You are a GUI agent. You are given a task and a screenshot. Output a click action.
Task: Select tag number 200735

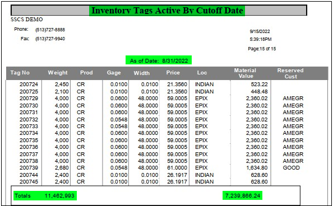pyautogui.click(x=29, y=141)
